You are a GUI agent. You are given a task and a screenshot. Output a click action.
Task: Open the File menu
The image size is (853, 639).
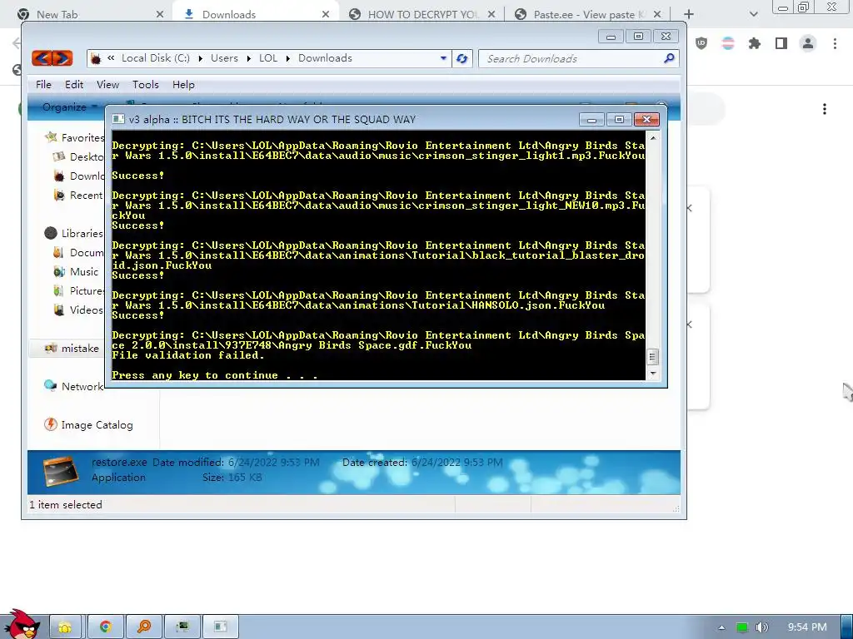(x=43, y=85)
